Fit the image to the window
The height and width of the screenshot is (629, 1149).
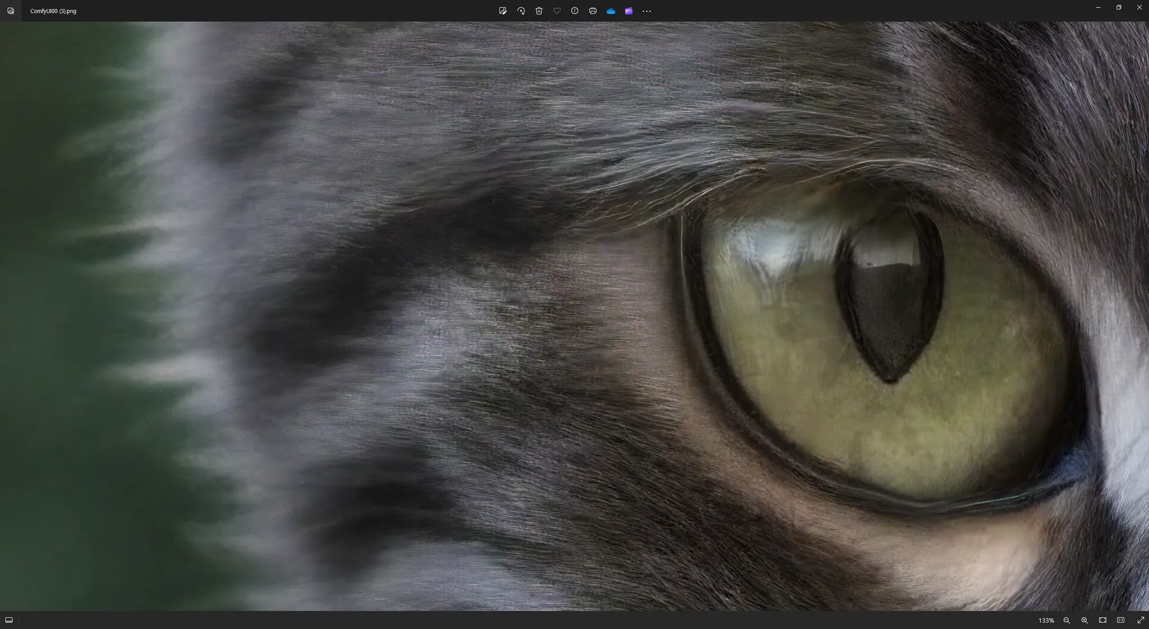point(1102,620)
